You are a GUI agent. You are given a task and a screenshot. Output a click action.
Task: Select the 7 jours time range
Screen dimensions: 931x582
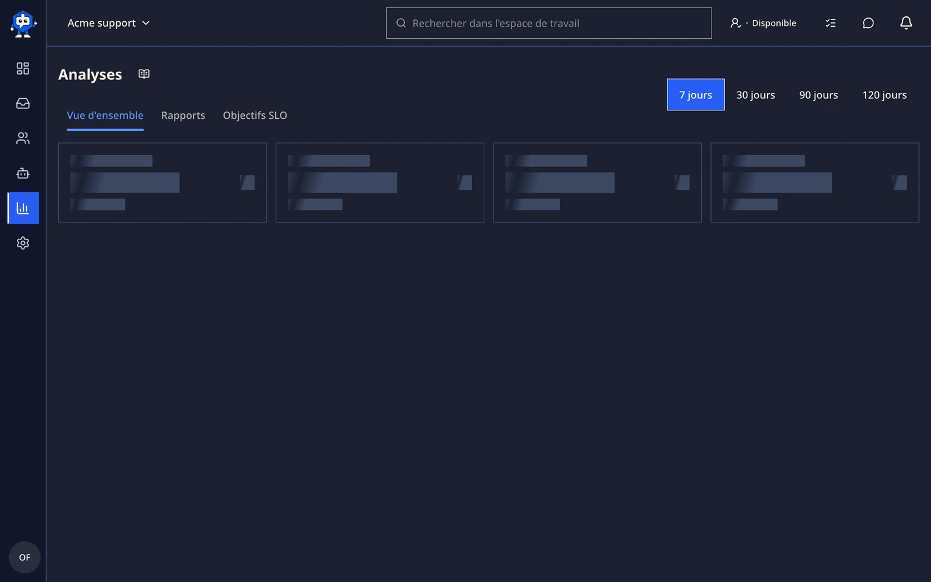pyautogui.click(x=696, y=95)
